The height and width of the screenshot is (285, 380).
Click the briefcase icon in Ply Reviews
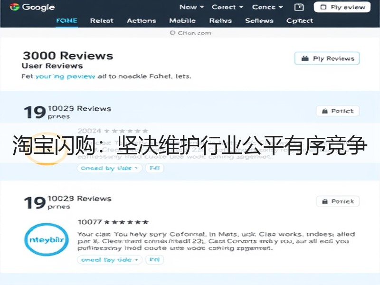coord(305,58)
